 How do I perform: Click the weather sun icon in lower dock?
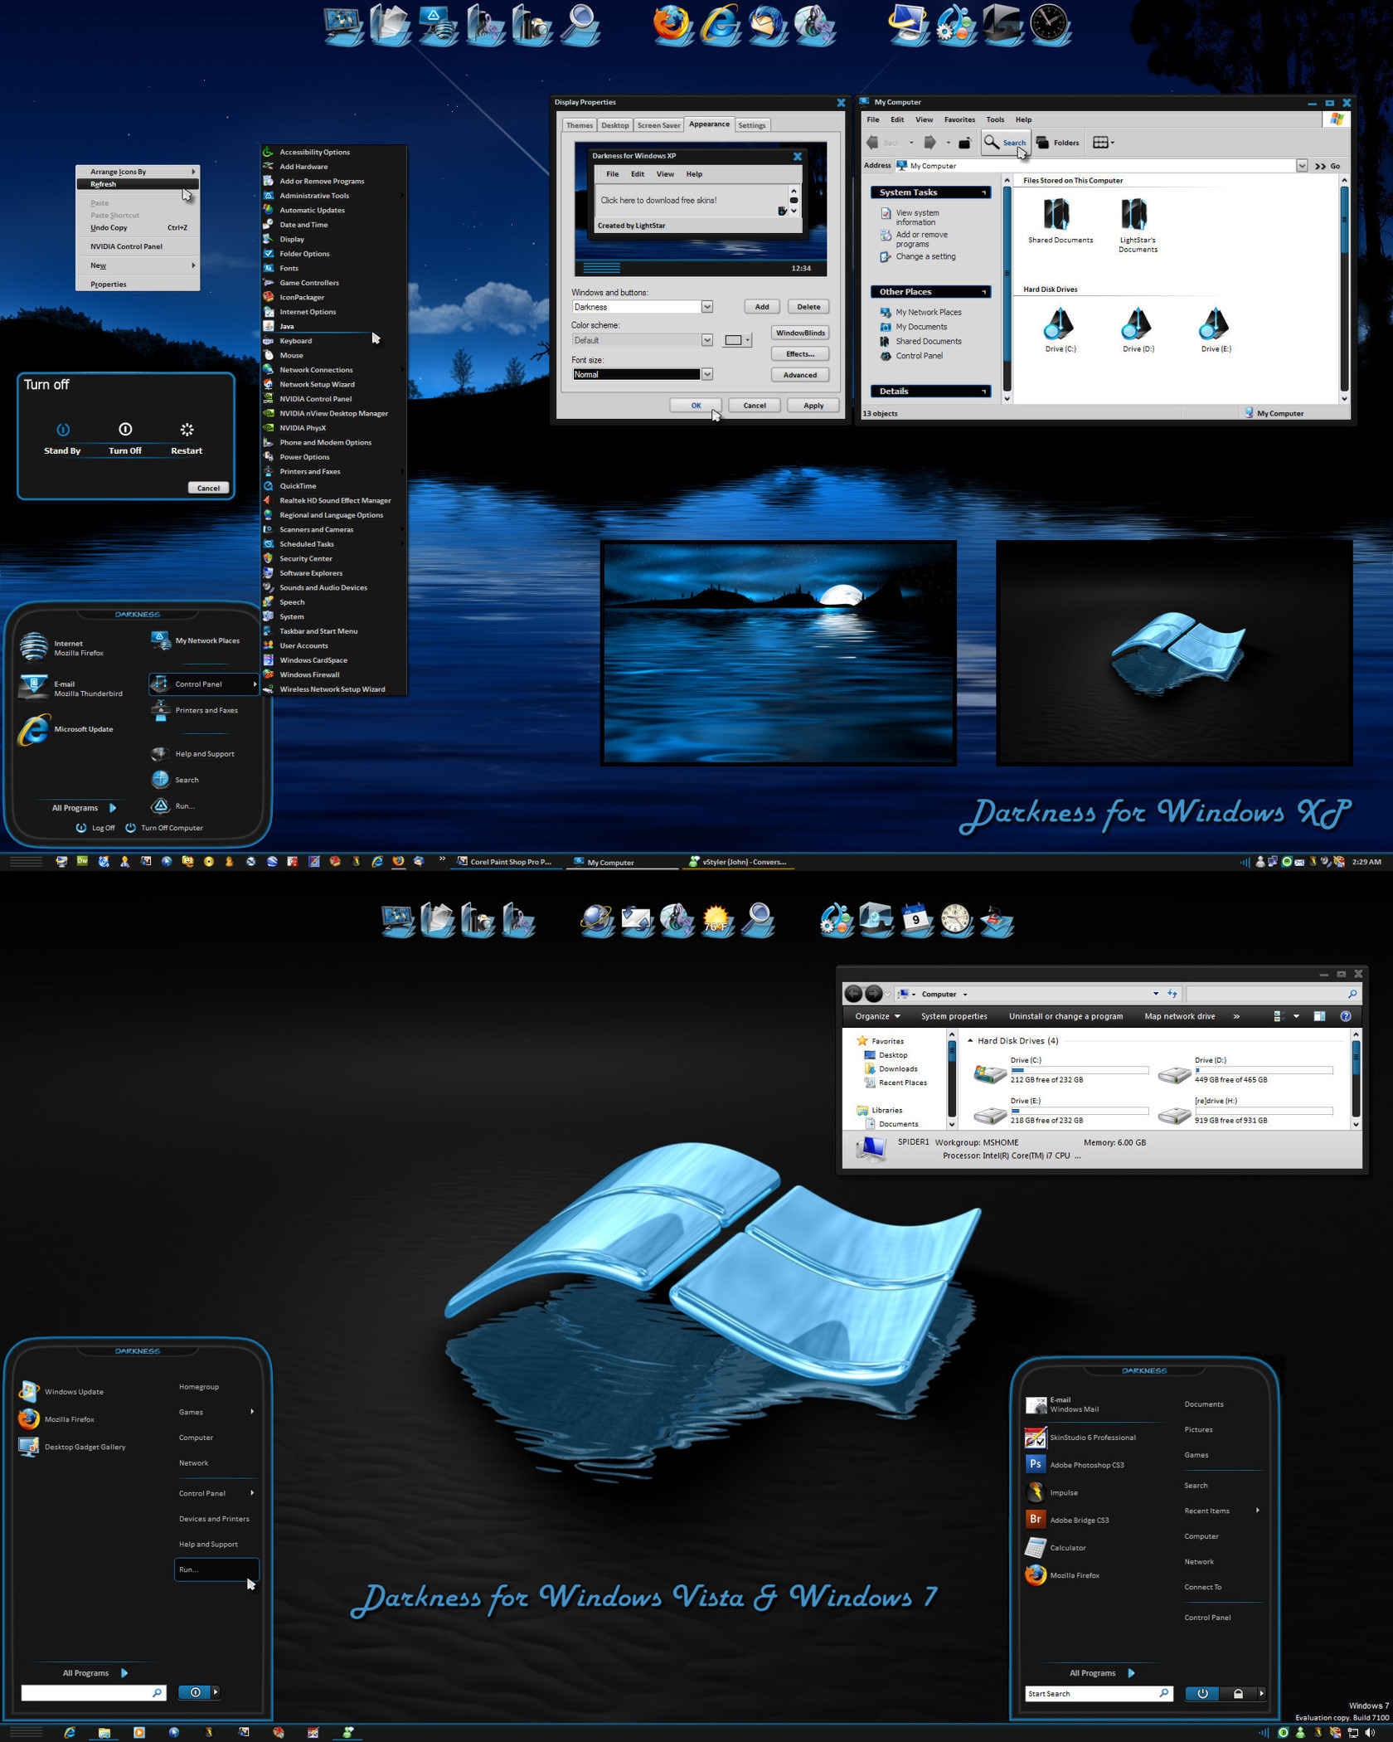tap(716, 922)
